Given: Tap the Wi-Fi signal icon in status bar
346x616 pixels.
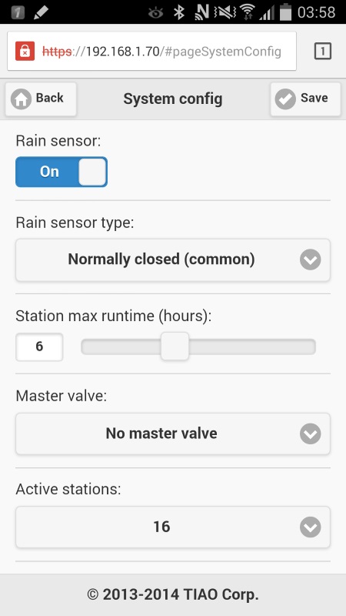Looking at the screenshot, I should click(247, 12).
